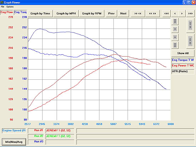196x147 pixels.
Task: Click the 5087 RPM axis value
Action: (x=113, y=124)
